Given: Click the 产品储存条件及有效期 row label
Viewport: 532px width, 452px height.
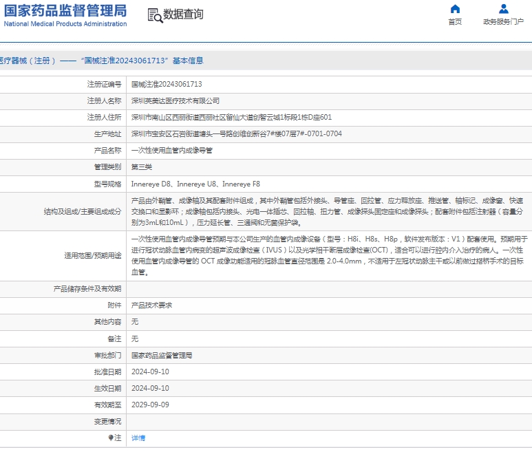Looking at the screenshot, I should (87, 289).
